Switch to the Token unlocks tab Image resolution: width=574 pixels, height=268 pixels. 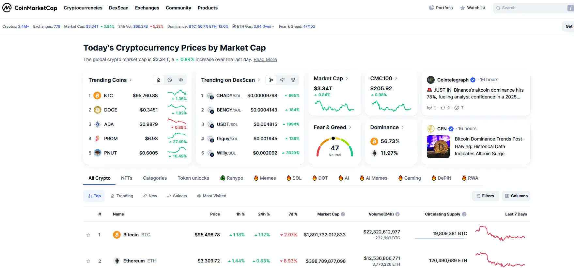tap(193, 178)
